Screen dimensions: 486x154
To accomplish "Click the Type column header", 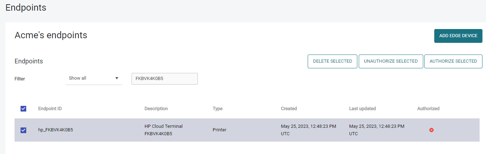I will click(x=217, y=109).
